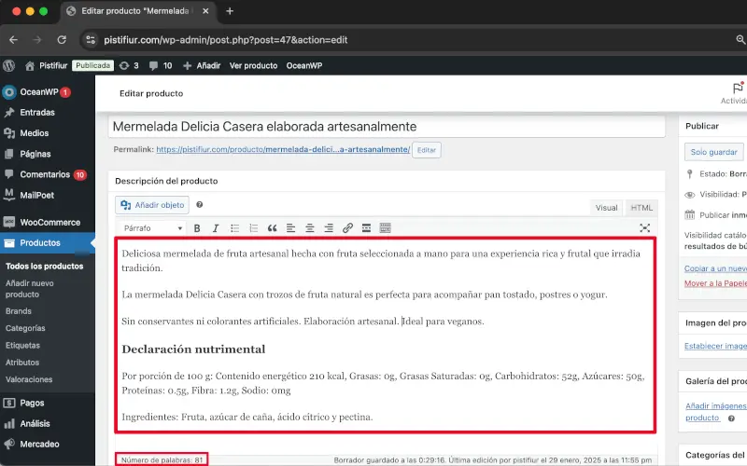Enable distraction-free fullscreen editor mode
The height and width of the screenshot is (466, 747).
[x=644, y=228]
